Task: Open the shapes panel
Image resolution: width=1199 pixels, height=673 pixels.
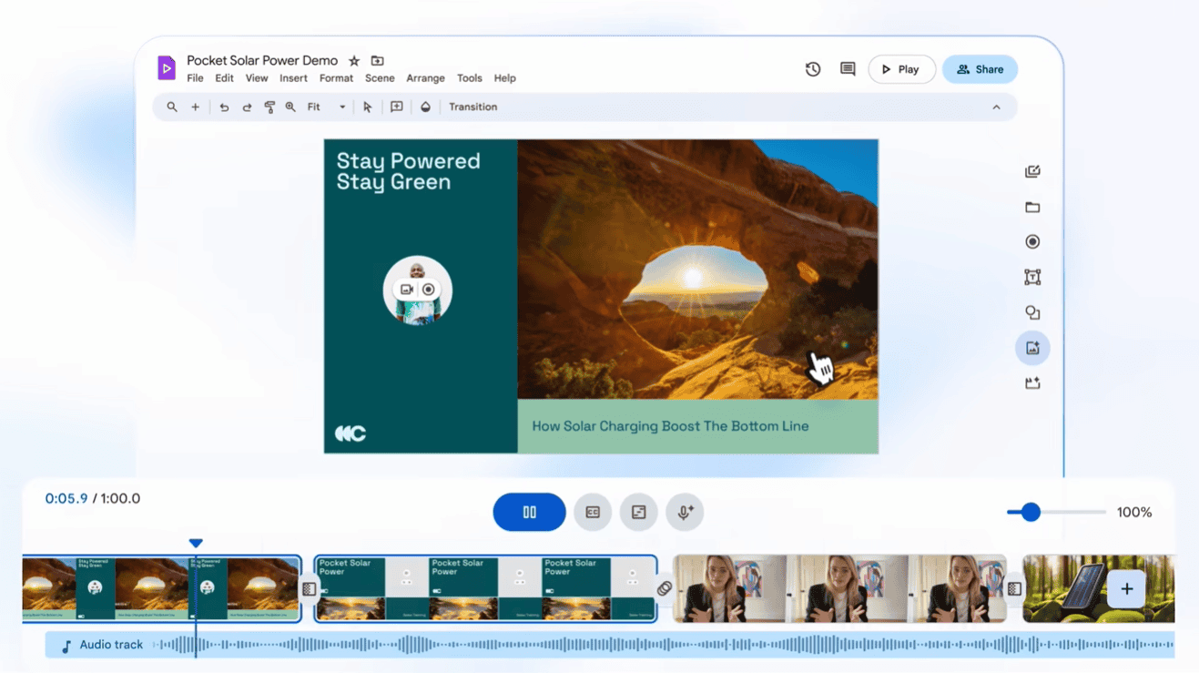Action: click(1032, 311)
